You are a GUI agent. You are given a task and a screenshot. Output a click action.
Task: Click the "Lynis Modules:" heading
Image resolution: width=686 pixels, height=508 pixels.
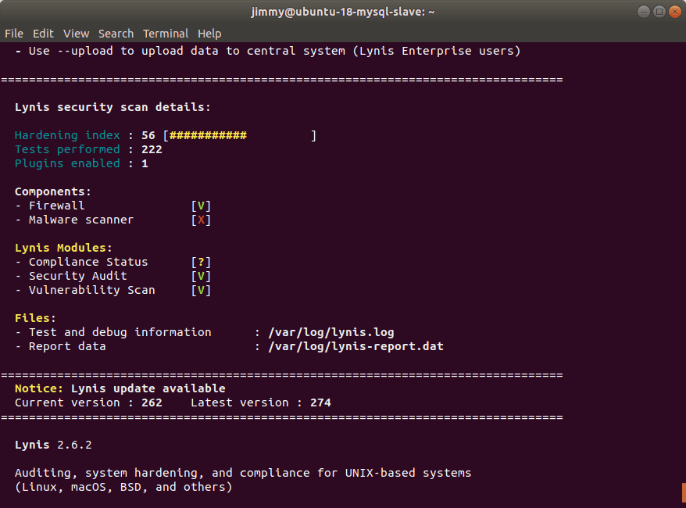pyautogui.click(x=63, y=248)
